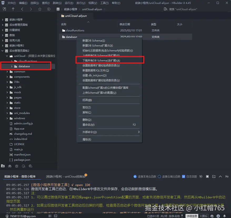231x218 pixels.
Task: Open the 工具(T) menu in menu bar
Action: tap(104, 3)
